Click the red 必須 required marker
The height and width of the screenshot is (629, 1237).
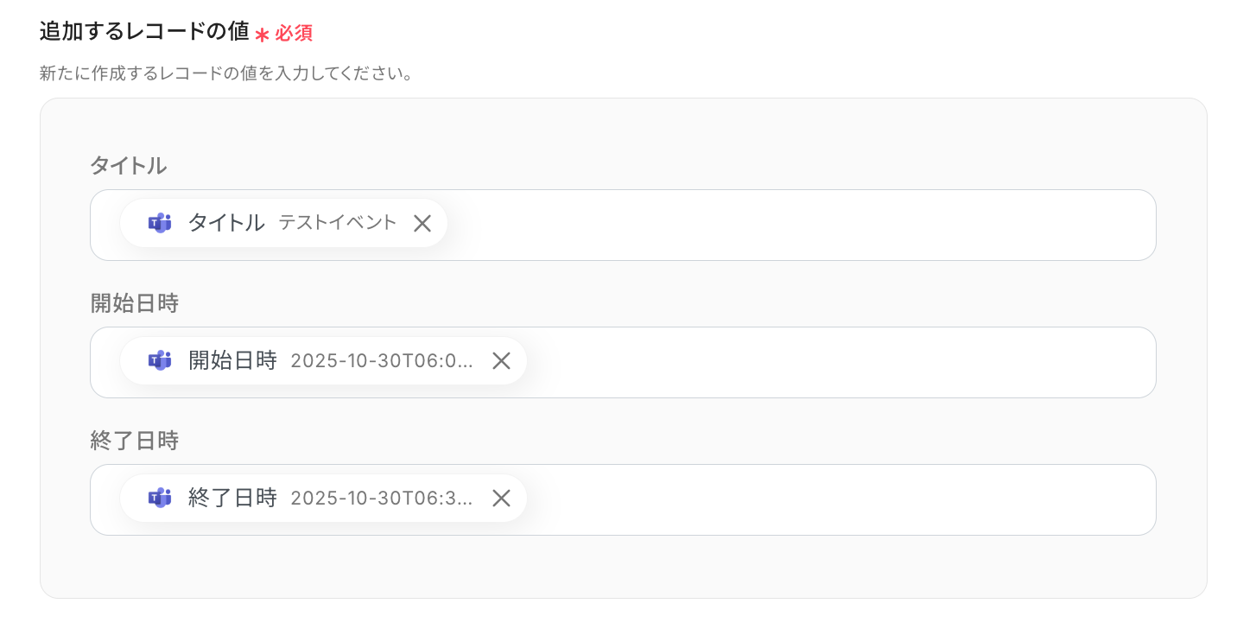coord(293,34)
